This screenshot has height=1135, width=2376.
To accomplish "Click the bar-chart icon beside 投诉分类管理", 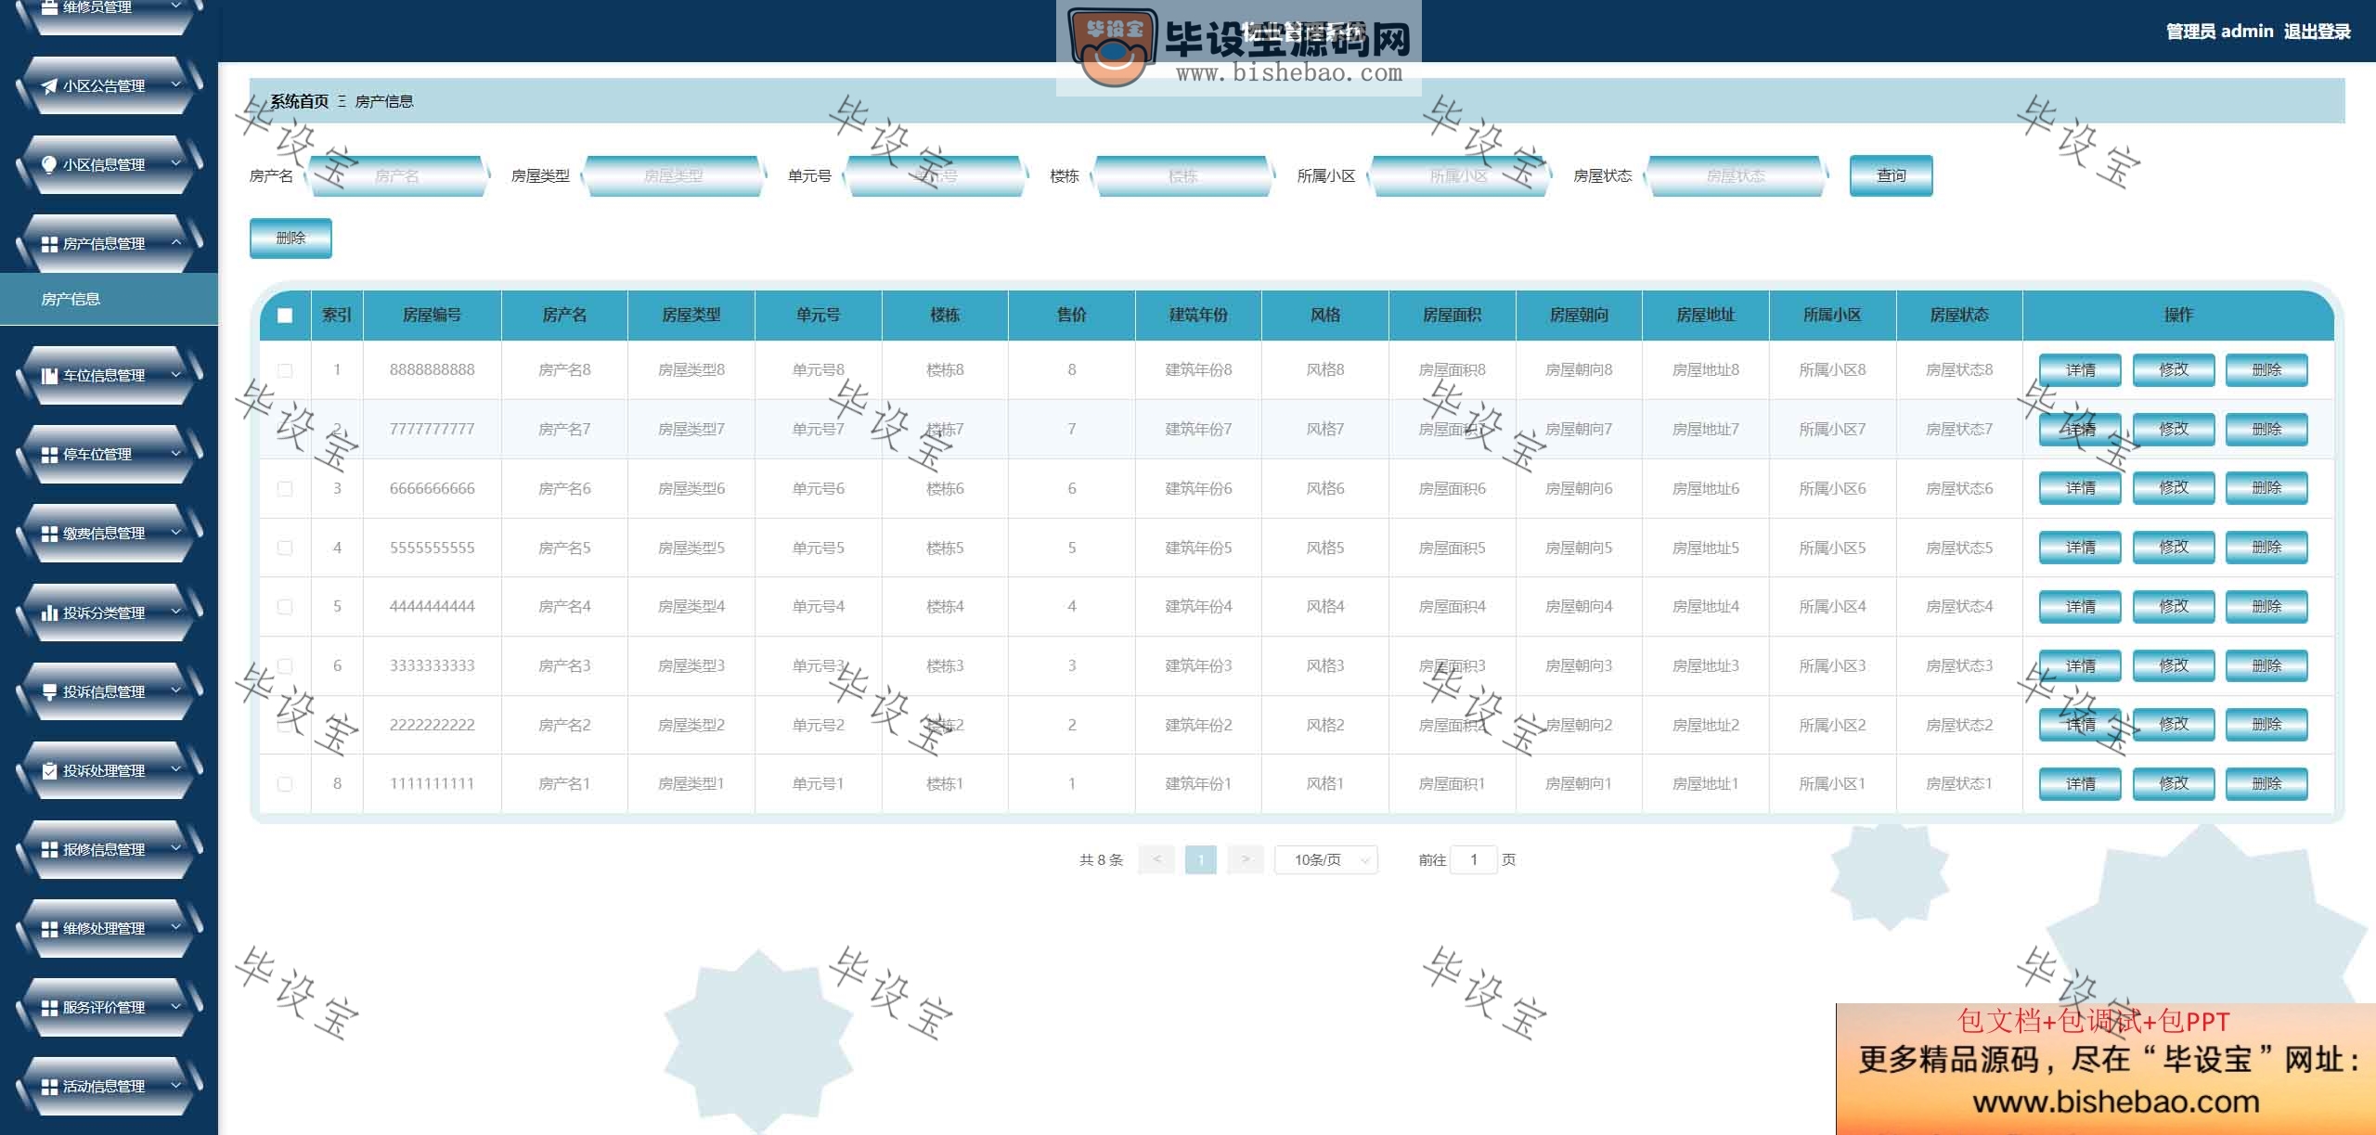I will [x=49, y=613].
